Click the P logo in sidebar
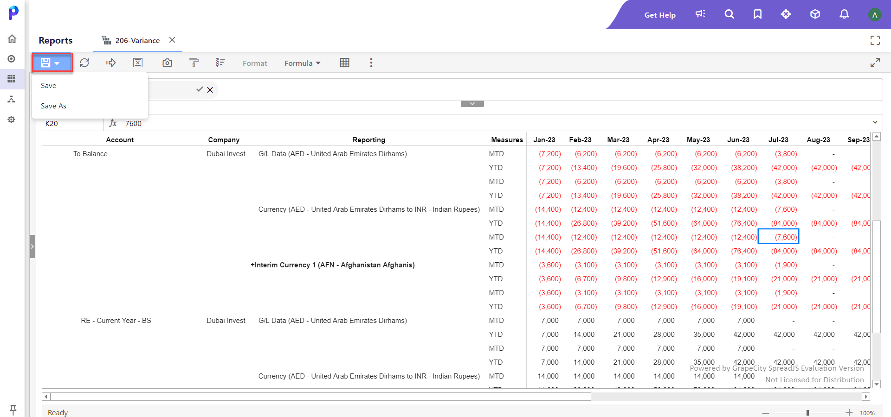 13,13
